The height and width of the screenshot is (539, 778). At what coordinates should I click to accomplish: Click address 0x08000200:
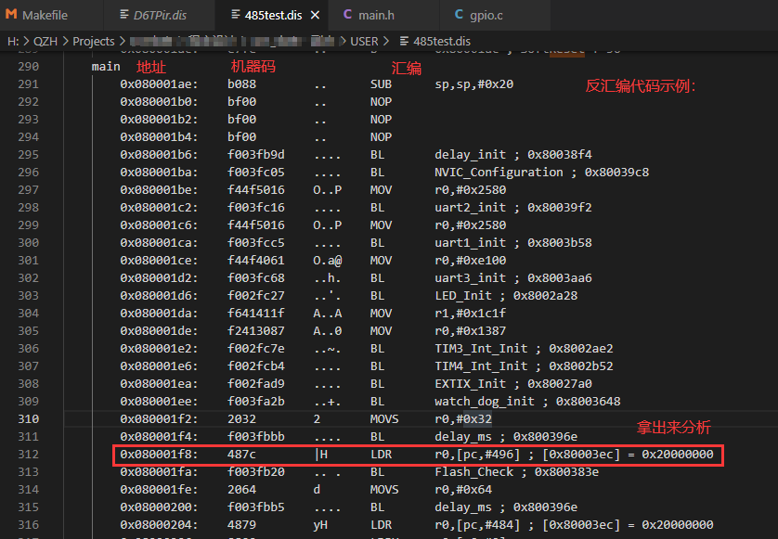point(159,507)
